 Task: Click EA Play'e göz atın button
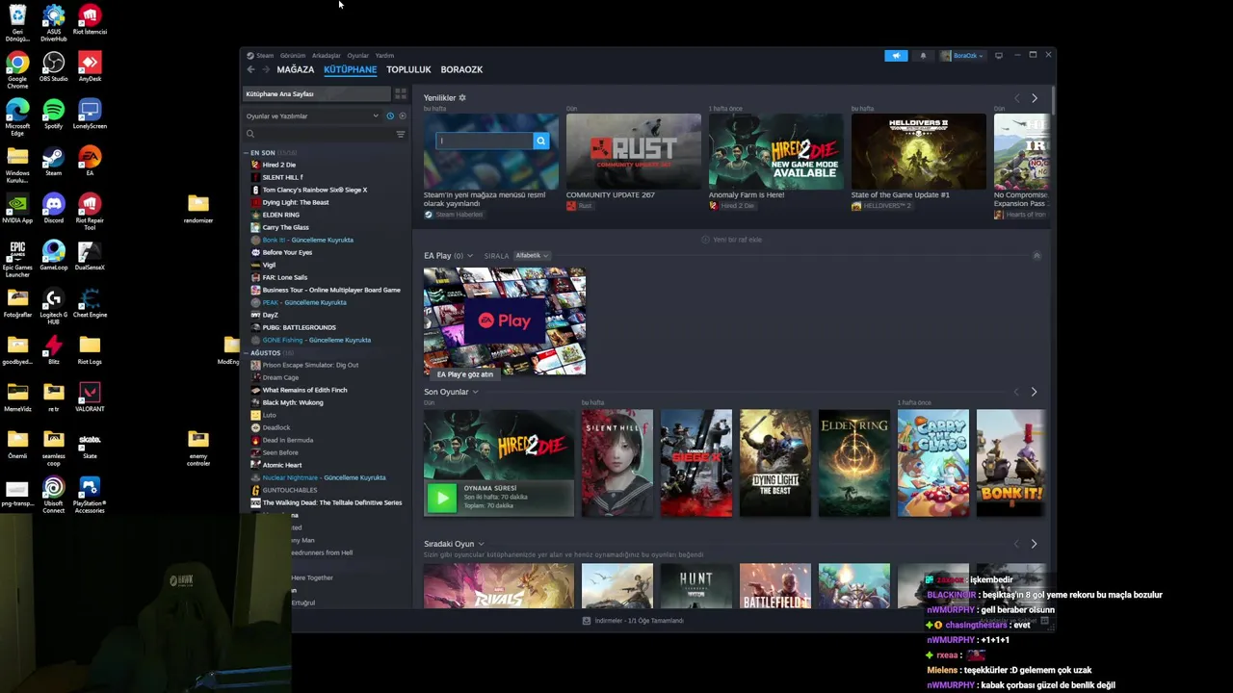465,374
